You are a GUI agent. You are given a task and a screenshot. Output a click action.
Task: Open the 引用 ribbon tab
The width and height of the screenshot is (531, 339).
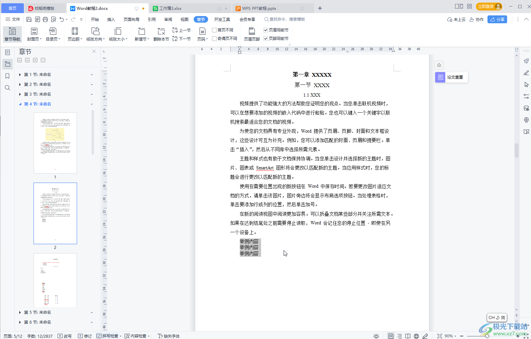pos(152,19)
